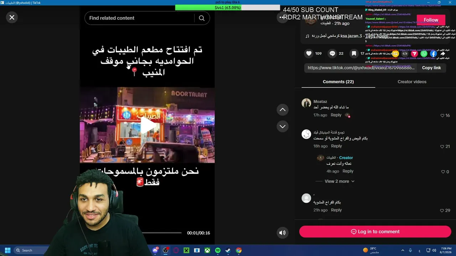Viewport: 456px width, 256px height.
Task: Click the embed code icon
Action: click(x=405, y=54)
